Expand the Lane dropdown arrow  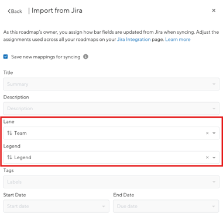click(x=214, y=133)
